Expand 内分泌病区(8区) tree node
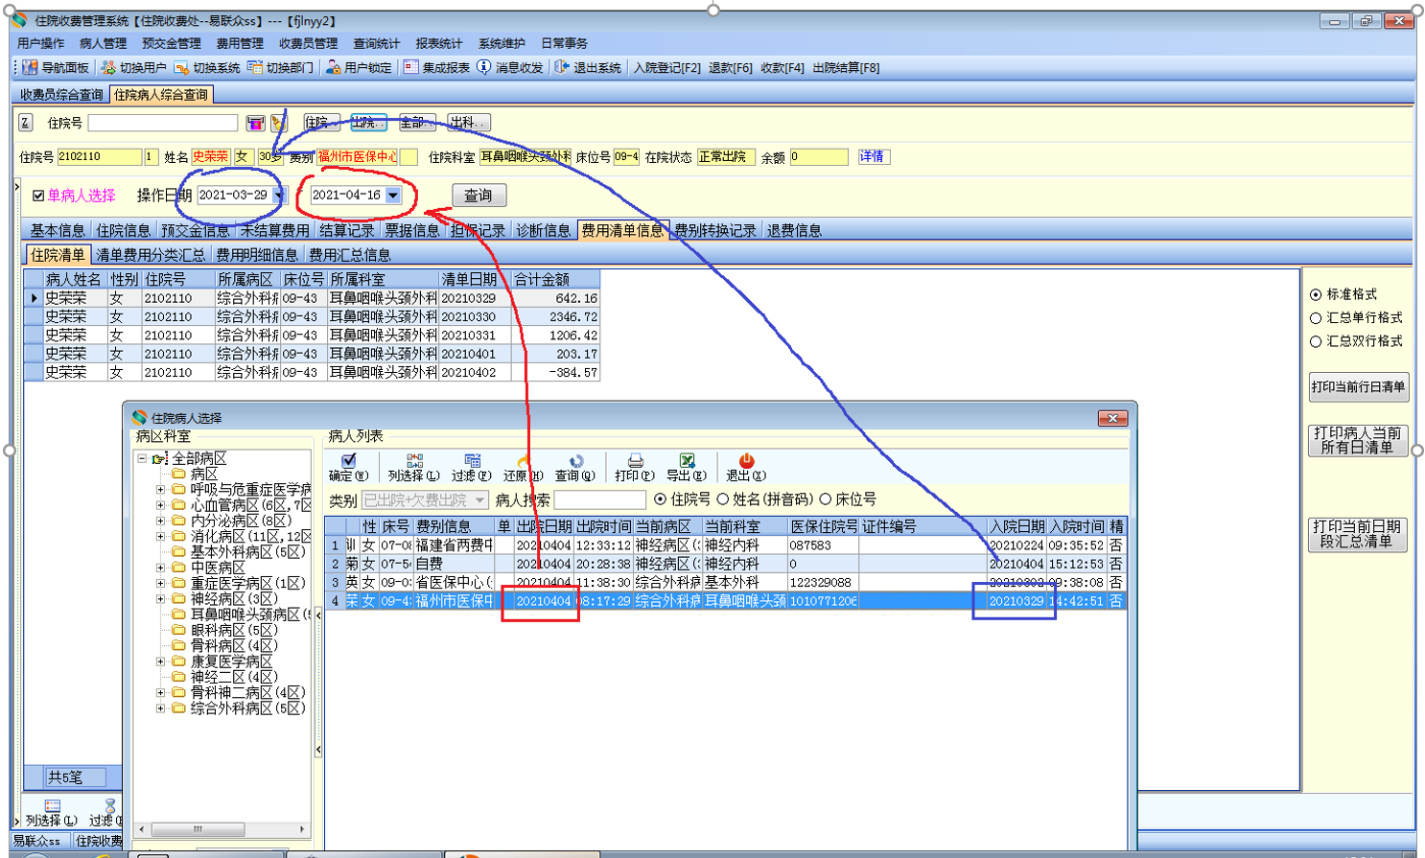Image resolution: width=1425 pixels, height=858 pixels. pyautogui.click(x=161, y=521)
